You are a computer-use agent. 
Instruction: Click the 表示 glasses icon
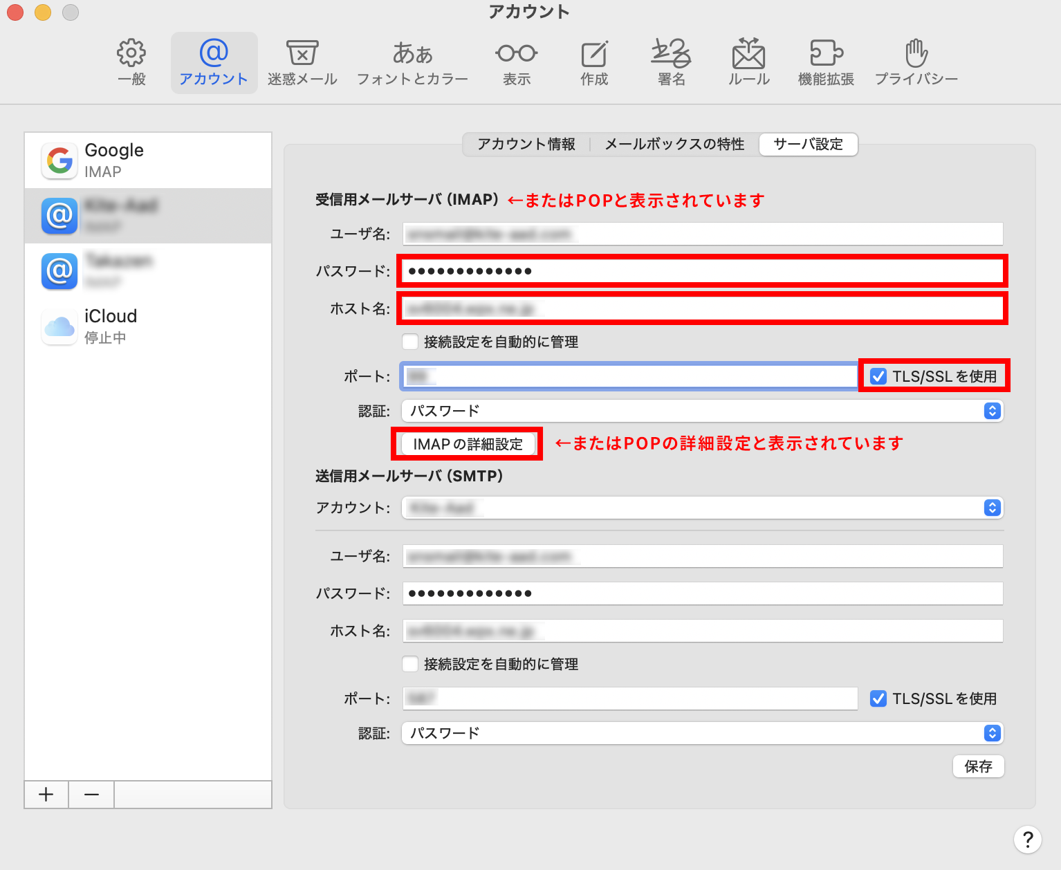[517, 62]
